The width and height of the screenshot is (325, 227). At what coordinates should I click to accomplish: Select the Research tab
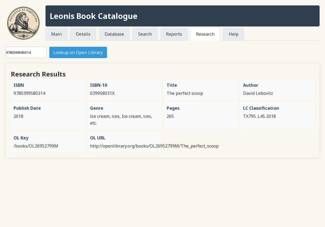(205, 34)
